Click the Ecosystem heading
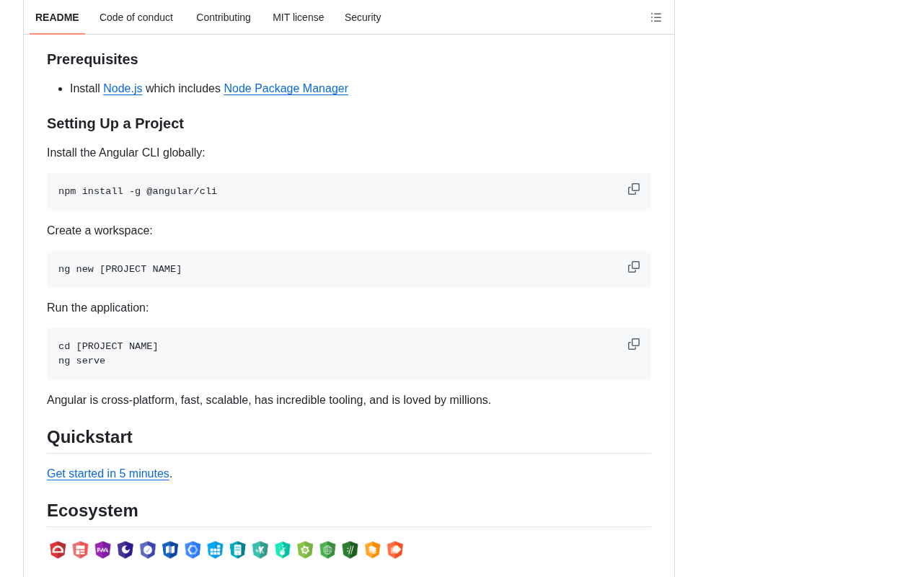 [92, 511]
